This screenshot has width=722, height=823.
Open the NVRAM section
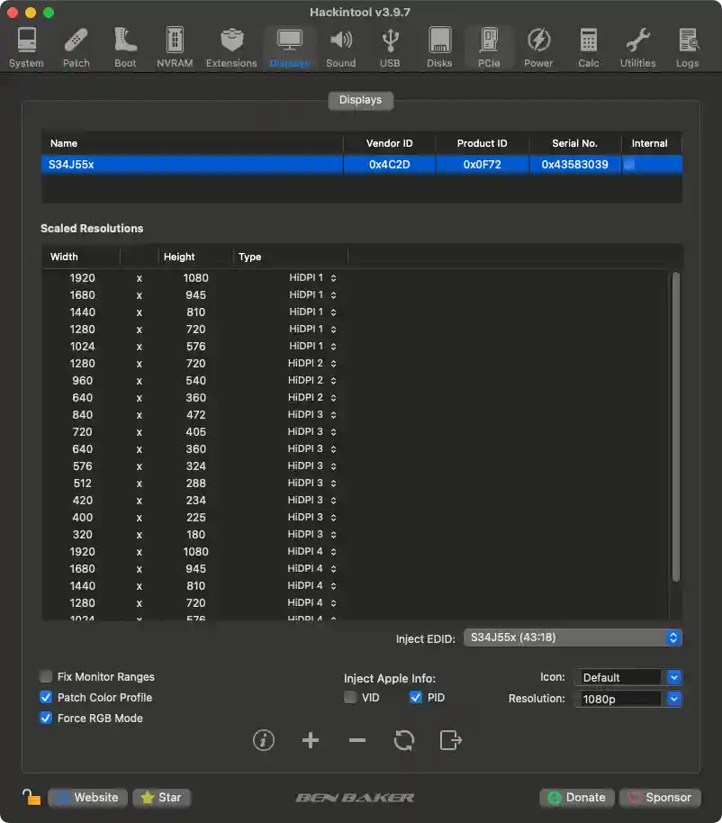174,46
